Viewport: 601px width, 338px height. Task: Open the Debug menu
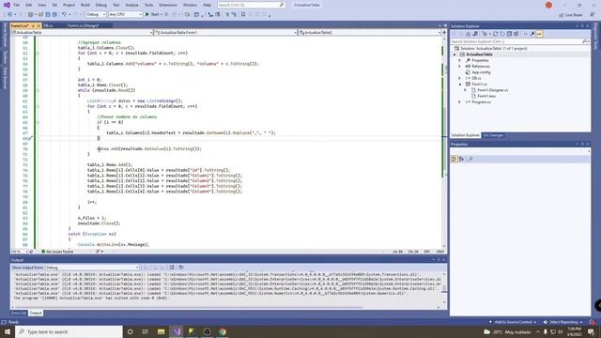tap(101, 5)
